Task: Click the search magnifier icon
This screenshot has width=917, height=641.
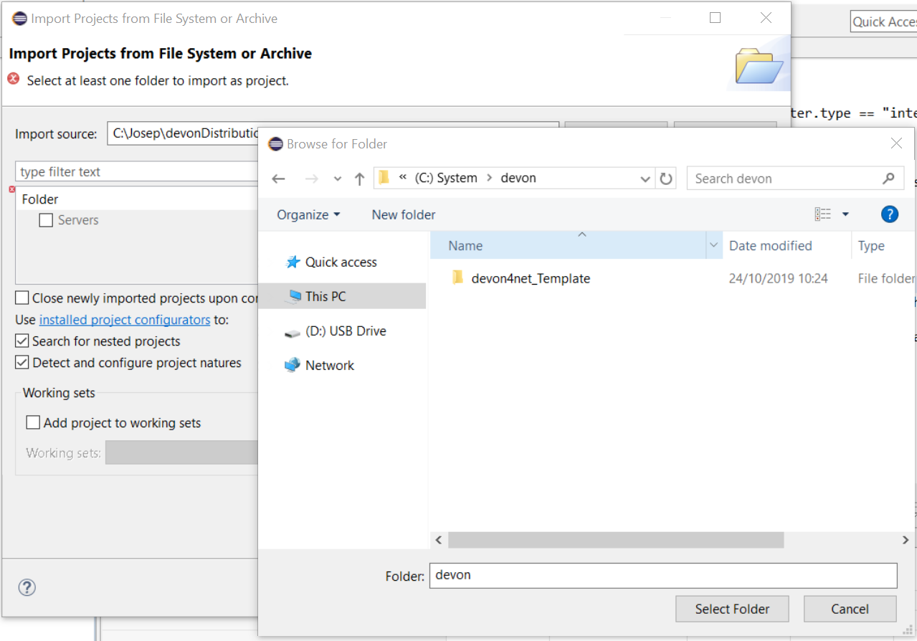Action: click(888, 179)
